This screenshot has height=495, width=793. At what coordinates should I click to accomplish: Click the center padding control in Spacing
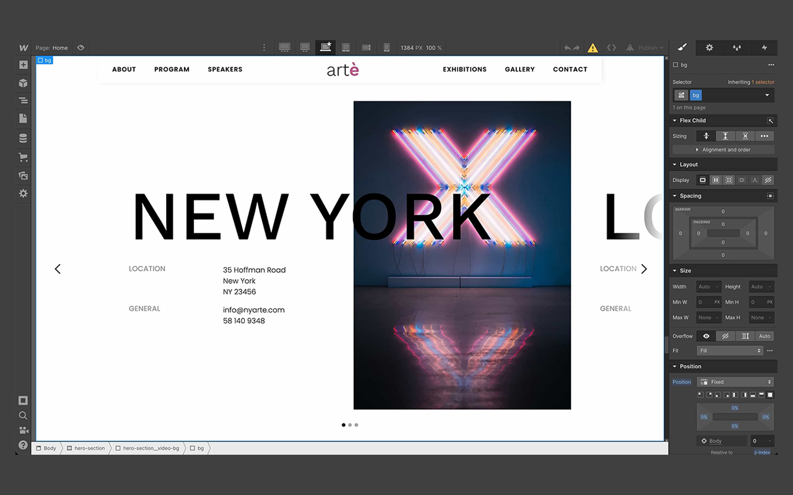tap(723, 233)
